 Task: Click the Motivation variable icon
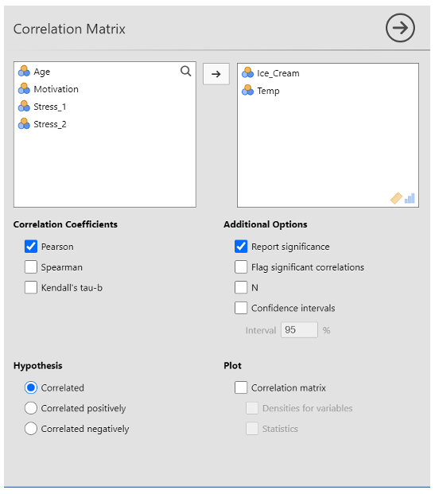24,89
